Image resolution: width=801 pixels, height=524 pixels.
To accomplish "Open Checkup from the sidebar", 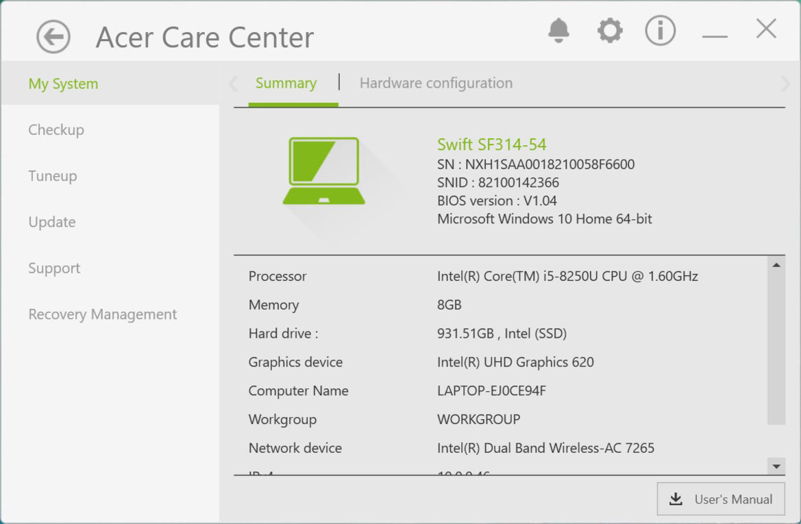I will point(56,129).
